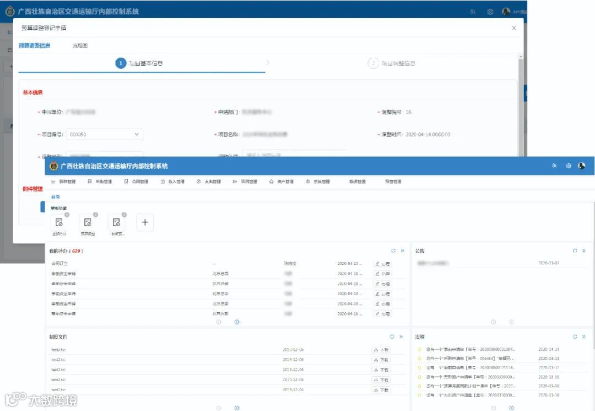595x411 pixels.
Task: Open the 项目编号 dropdown showing 000050
Action: (x=105, y=135)
